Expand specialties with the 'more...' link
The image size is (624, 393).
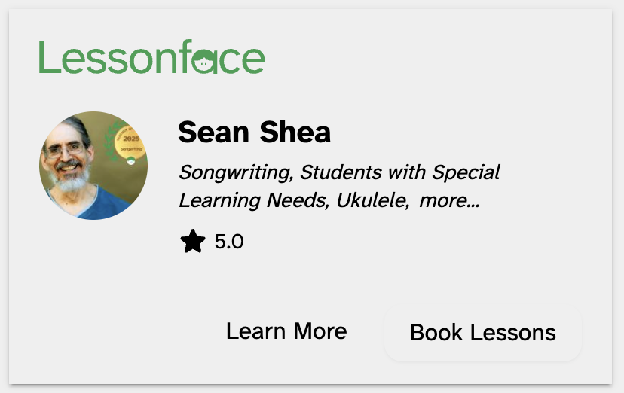tap(449, 201)
